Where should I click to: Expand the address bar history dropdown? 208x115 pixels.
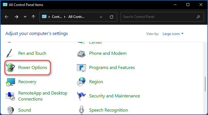101,17
